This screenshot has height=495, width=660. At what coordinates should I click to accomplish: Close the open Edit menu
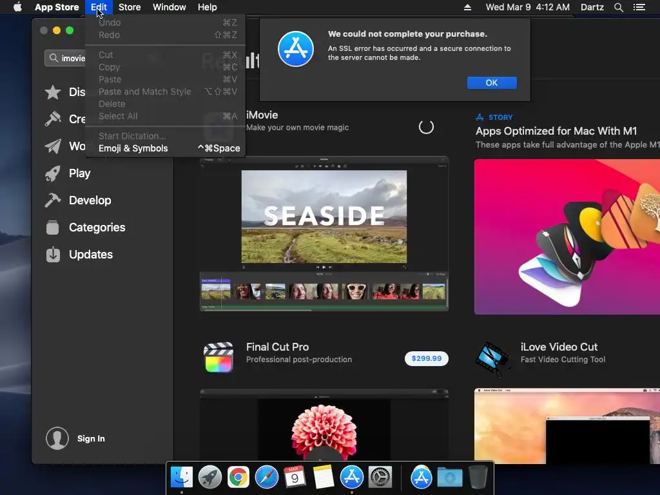point(99,7)
